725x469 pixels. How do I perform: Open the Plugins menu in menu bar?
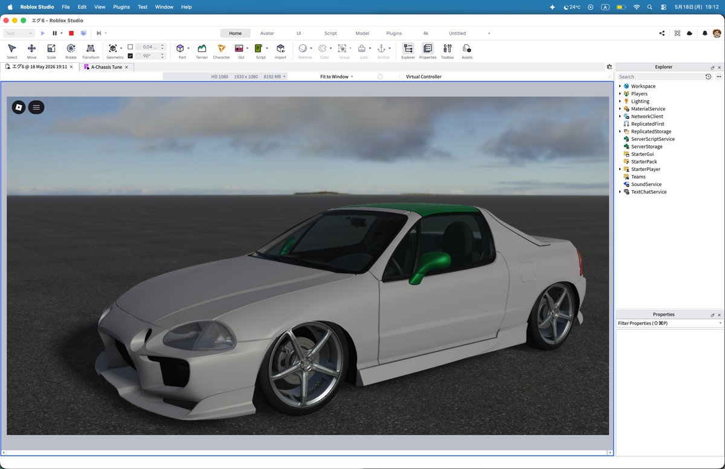click(x=121, y=7)
